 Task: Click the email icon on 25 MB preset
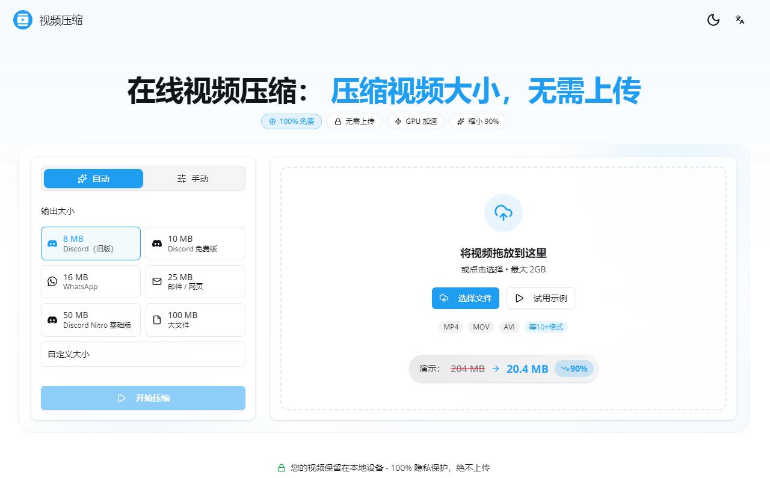click(156, 281)
